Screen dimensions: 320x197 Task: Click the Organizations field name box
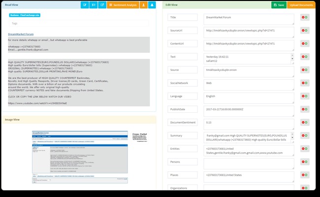[x=183, y=188]
